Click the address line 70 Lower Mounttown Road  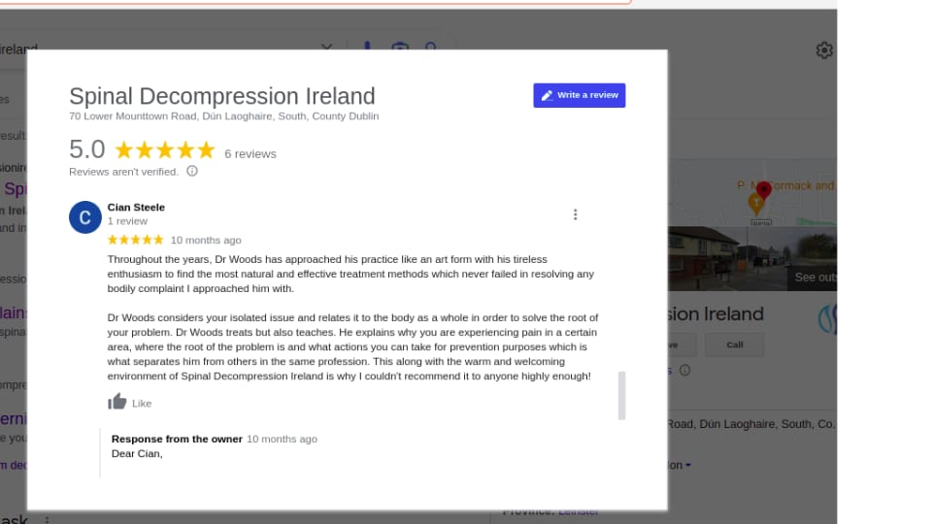tap(224, 116)
